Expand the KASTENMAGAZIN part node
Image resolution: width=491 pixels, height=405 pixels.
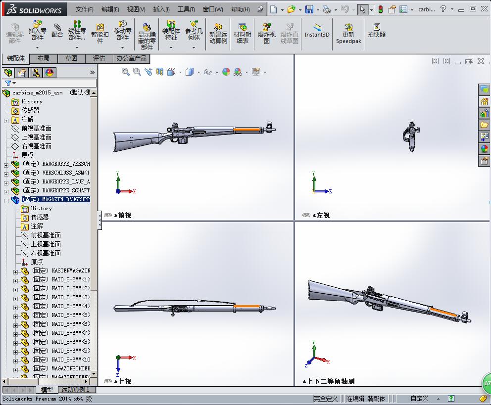point(15,272)
